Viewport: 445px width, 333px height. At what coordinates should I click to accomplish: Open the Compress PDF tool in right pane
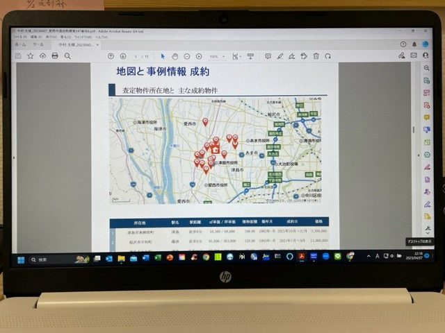[427, 155]
